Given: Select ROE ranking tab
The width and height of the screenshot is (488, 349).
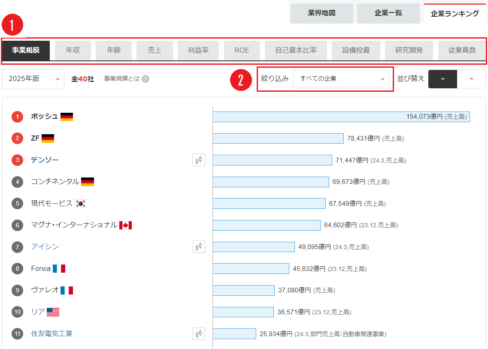Looking at the screenshot, I should pos(242,50).
